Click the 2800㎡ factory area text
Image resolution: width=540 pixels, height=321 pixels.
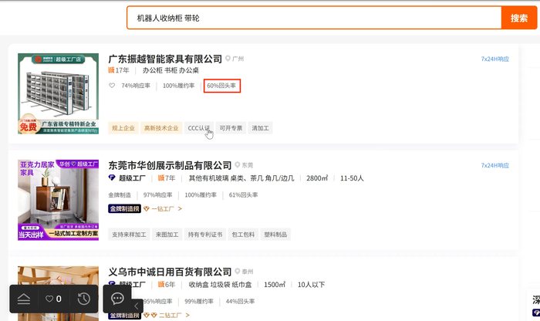pyautogui.click(x=317, y=178)
